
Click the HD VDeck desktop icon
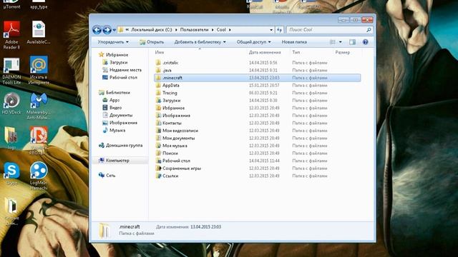(x=11, y=103)
